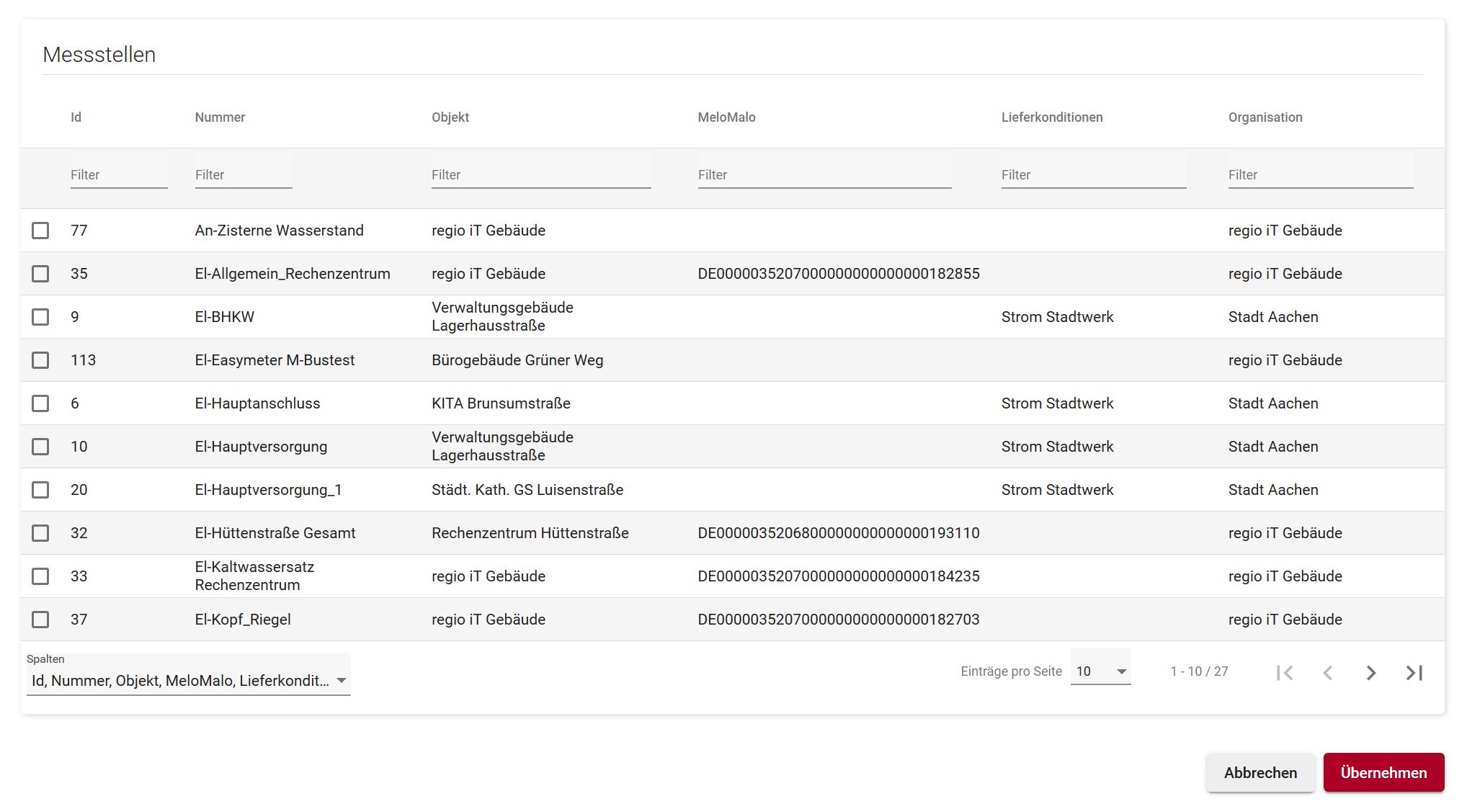Go to the previous page
Viewport: 1467px width, 804px height.
pos(1326,671)
